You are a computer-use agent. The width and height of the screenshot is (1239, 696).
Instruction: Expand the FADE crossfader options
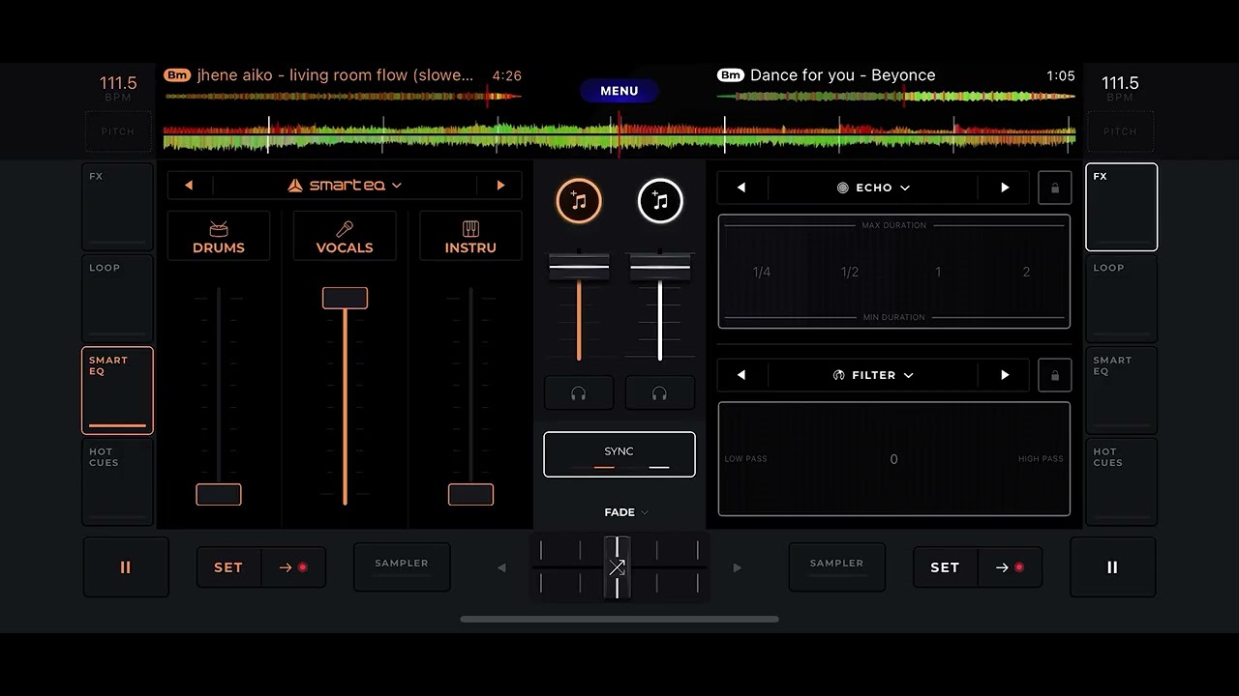tap(626, 512)
